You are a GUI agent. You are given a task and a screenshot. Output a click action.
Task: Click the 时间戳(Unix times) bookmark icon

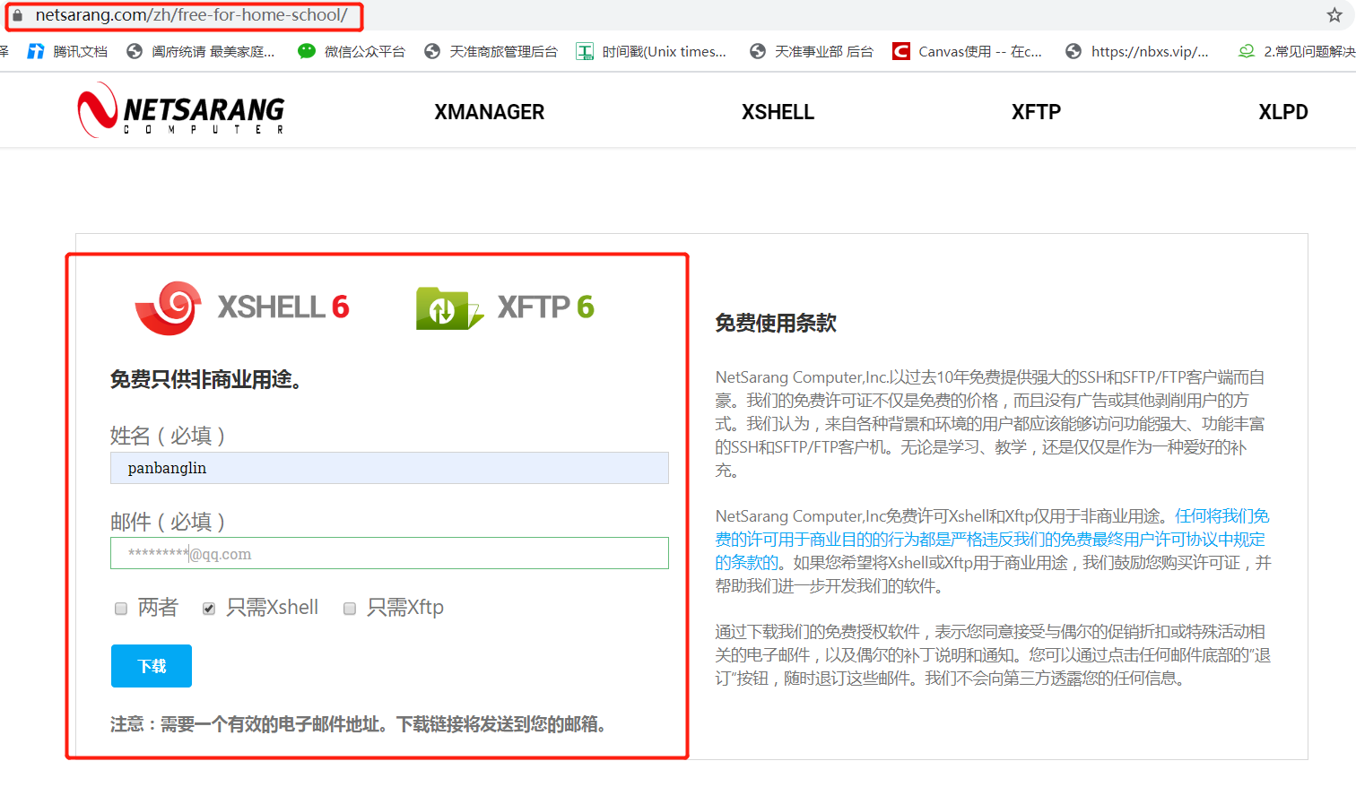tap(585, 51)
